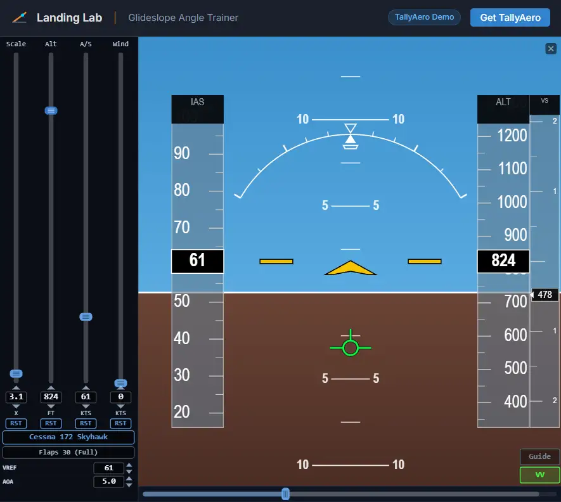Increment AOA using its up arrow
561x502 pixels.
coord(129,479)
